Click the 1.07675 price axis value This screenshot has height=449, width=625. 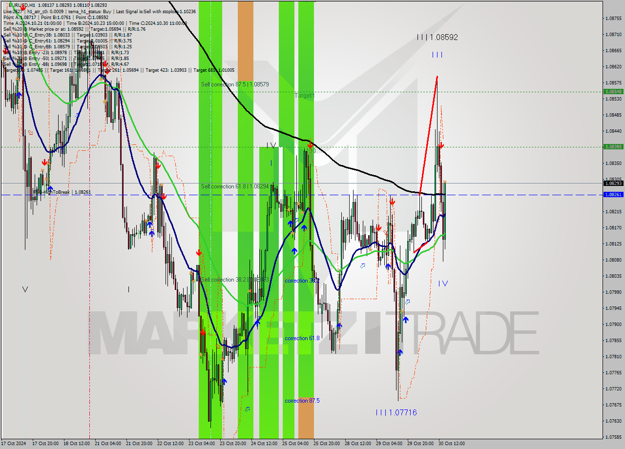click(x=613, y=405)
